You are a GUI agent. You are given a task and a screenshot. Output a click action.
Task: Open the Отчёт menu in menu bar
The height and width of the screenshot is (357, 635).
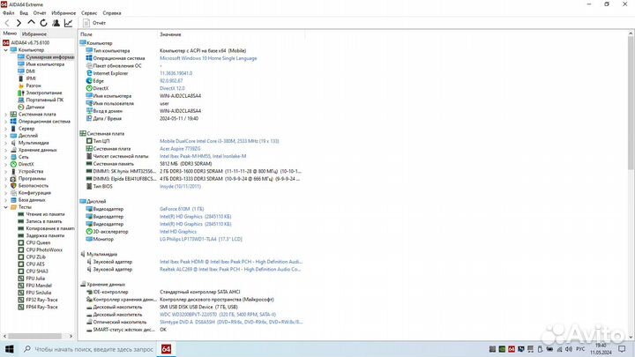40,13
